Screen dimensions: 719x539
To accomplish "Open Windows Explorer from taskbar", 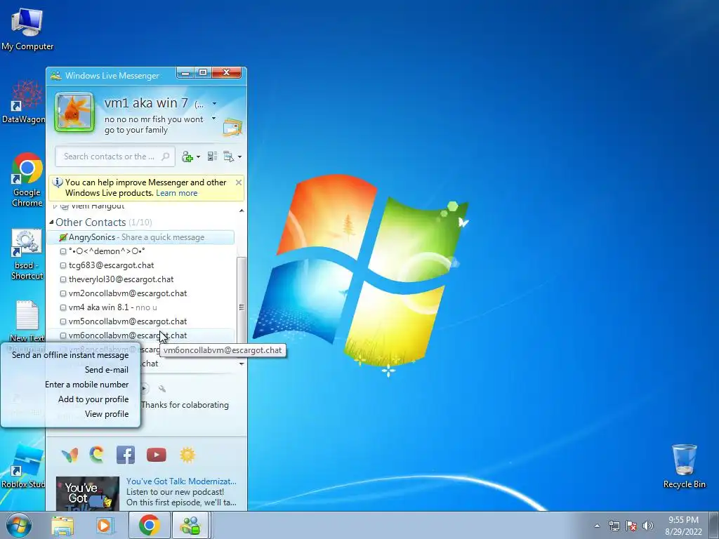I will click(62, 525).
